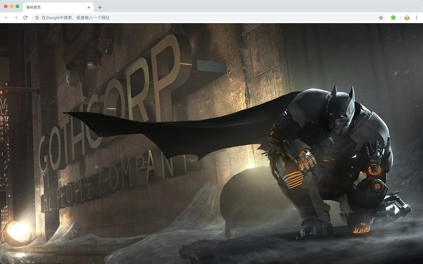Close the window with red button
The width and height of the screenshot is (423, 264).
click(x=6, y=7)
